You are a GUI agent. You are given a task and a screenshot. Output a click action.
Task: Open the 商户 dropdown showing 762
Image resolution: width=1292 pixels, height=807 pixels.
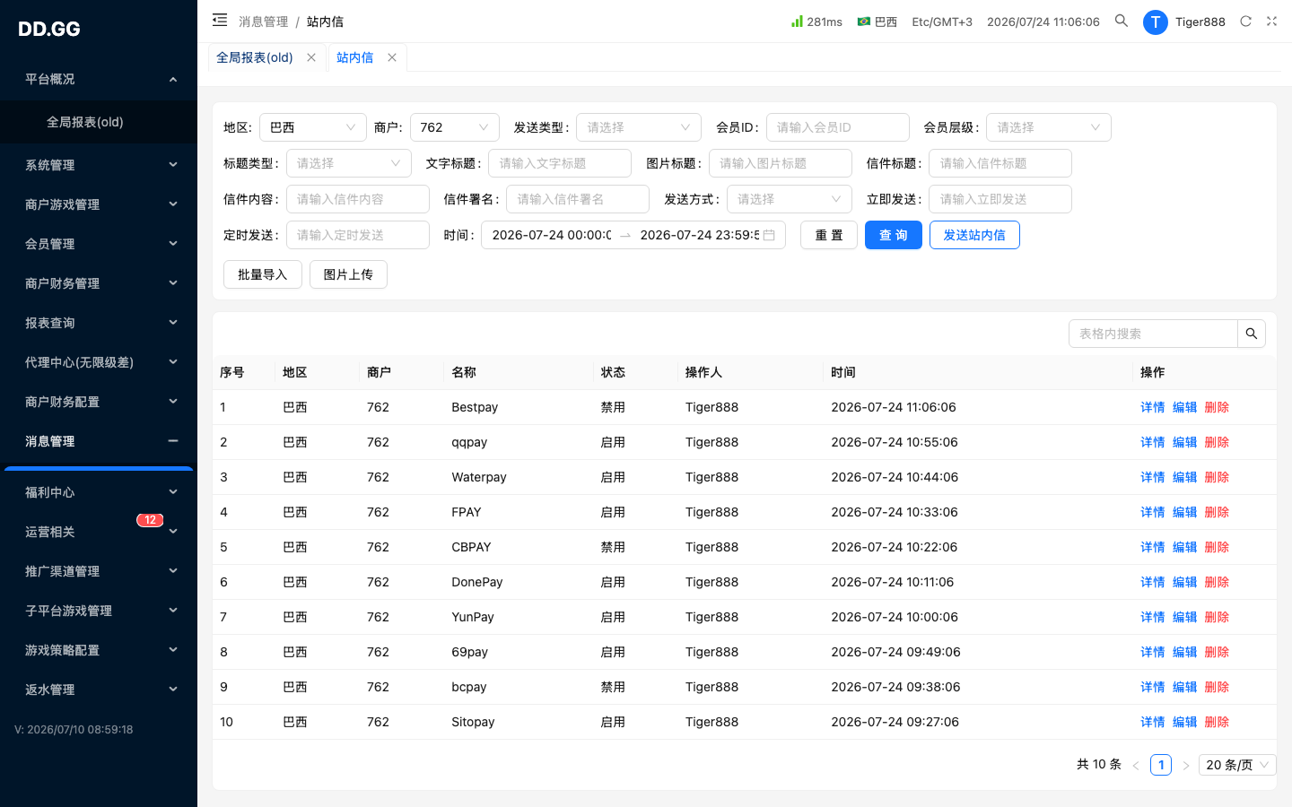click(x=455, y=127)
